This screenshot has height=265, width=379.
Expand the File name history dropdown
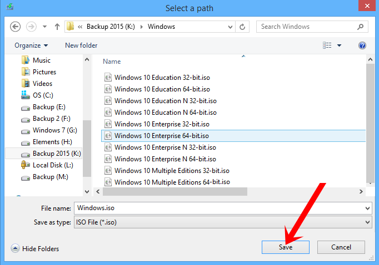click(x=367, y=208)
